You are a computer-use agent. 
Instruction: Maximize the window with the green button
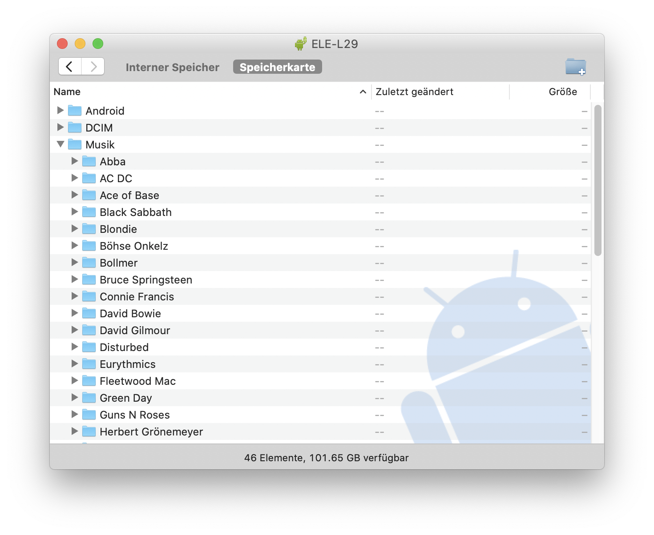pos(98,44)
